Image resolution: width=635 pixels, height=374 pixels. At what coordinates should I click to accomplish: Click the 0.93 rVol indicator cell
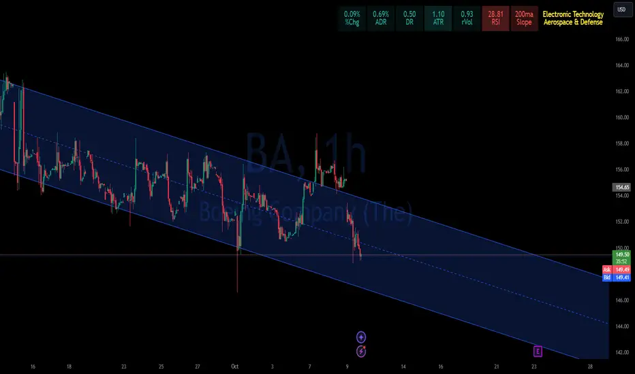(x=467, y=18)
